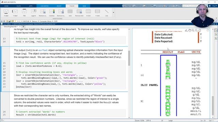
Task: Switch to the INSERT tab
Action: 59,6
